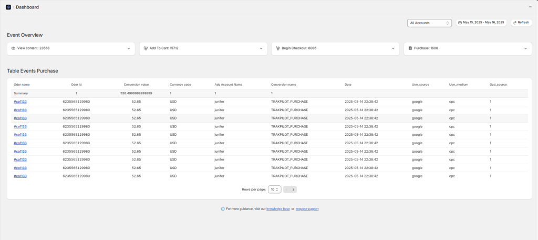This screenshot has width=538, height=240.
Task: Click the Conversion value column header
Action: 136,85
